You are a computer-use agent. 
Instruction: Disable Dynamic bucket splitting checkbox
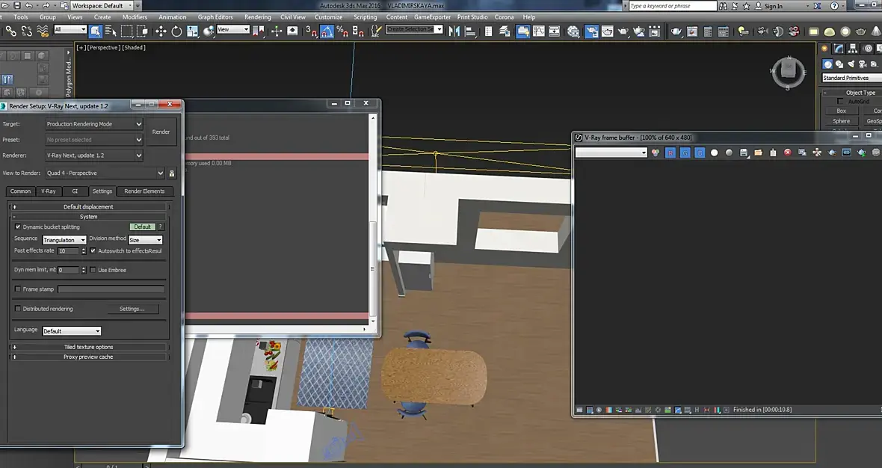[18, 227]
